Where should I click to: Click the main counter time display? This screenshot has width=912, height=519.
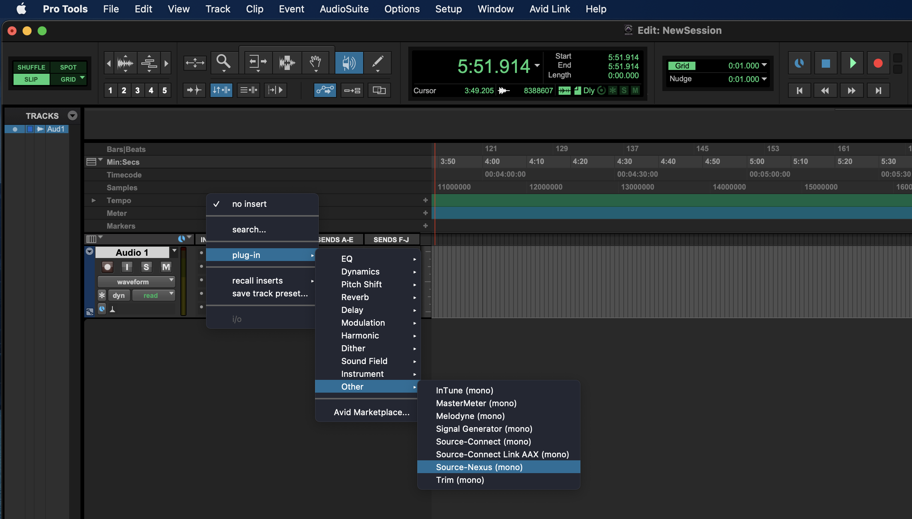tap(493, 67)
